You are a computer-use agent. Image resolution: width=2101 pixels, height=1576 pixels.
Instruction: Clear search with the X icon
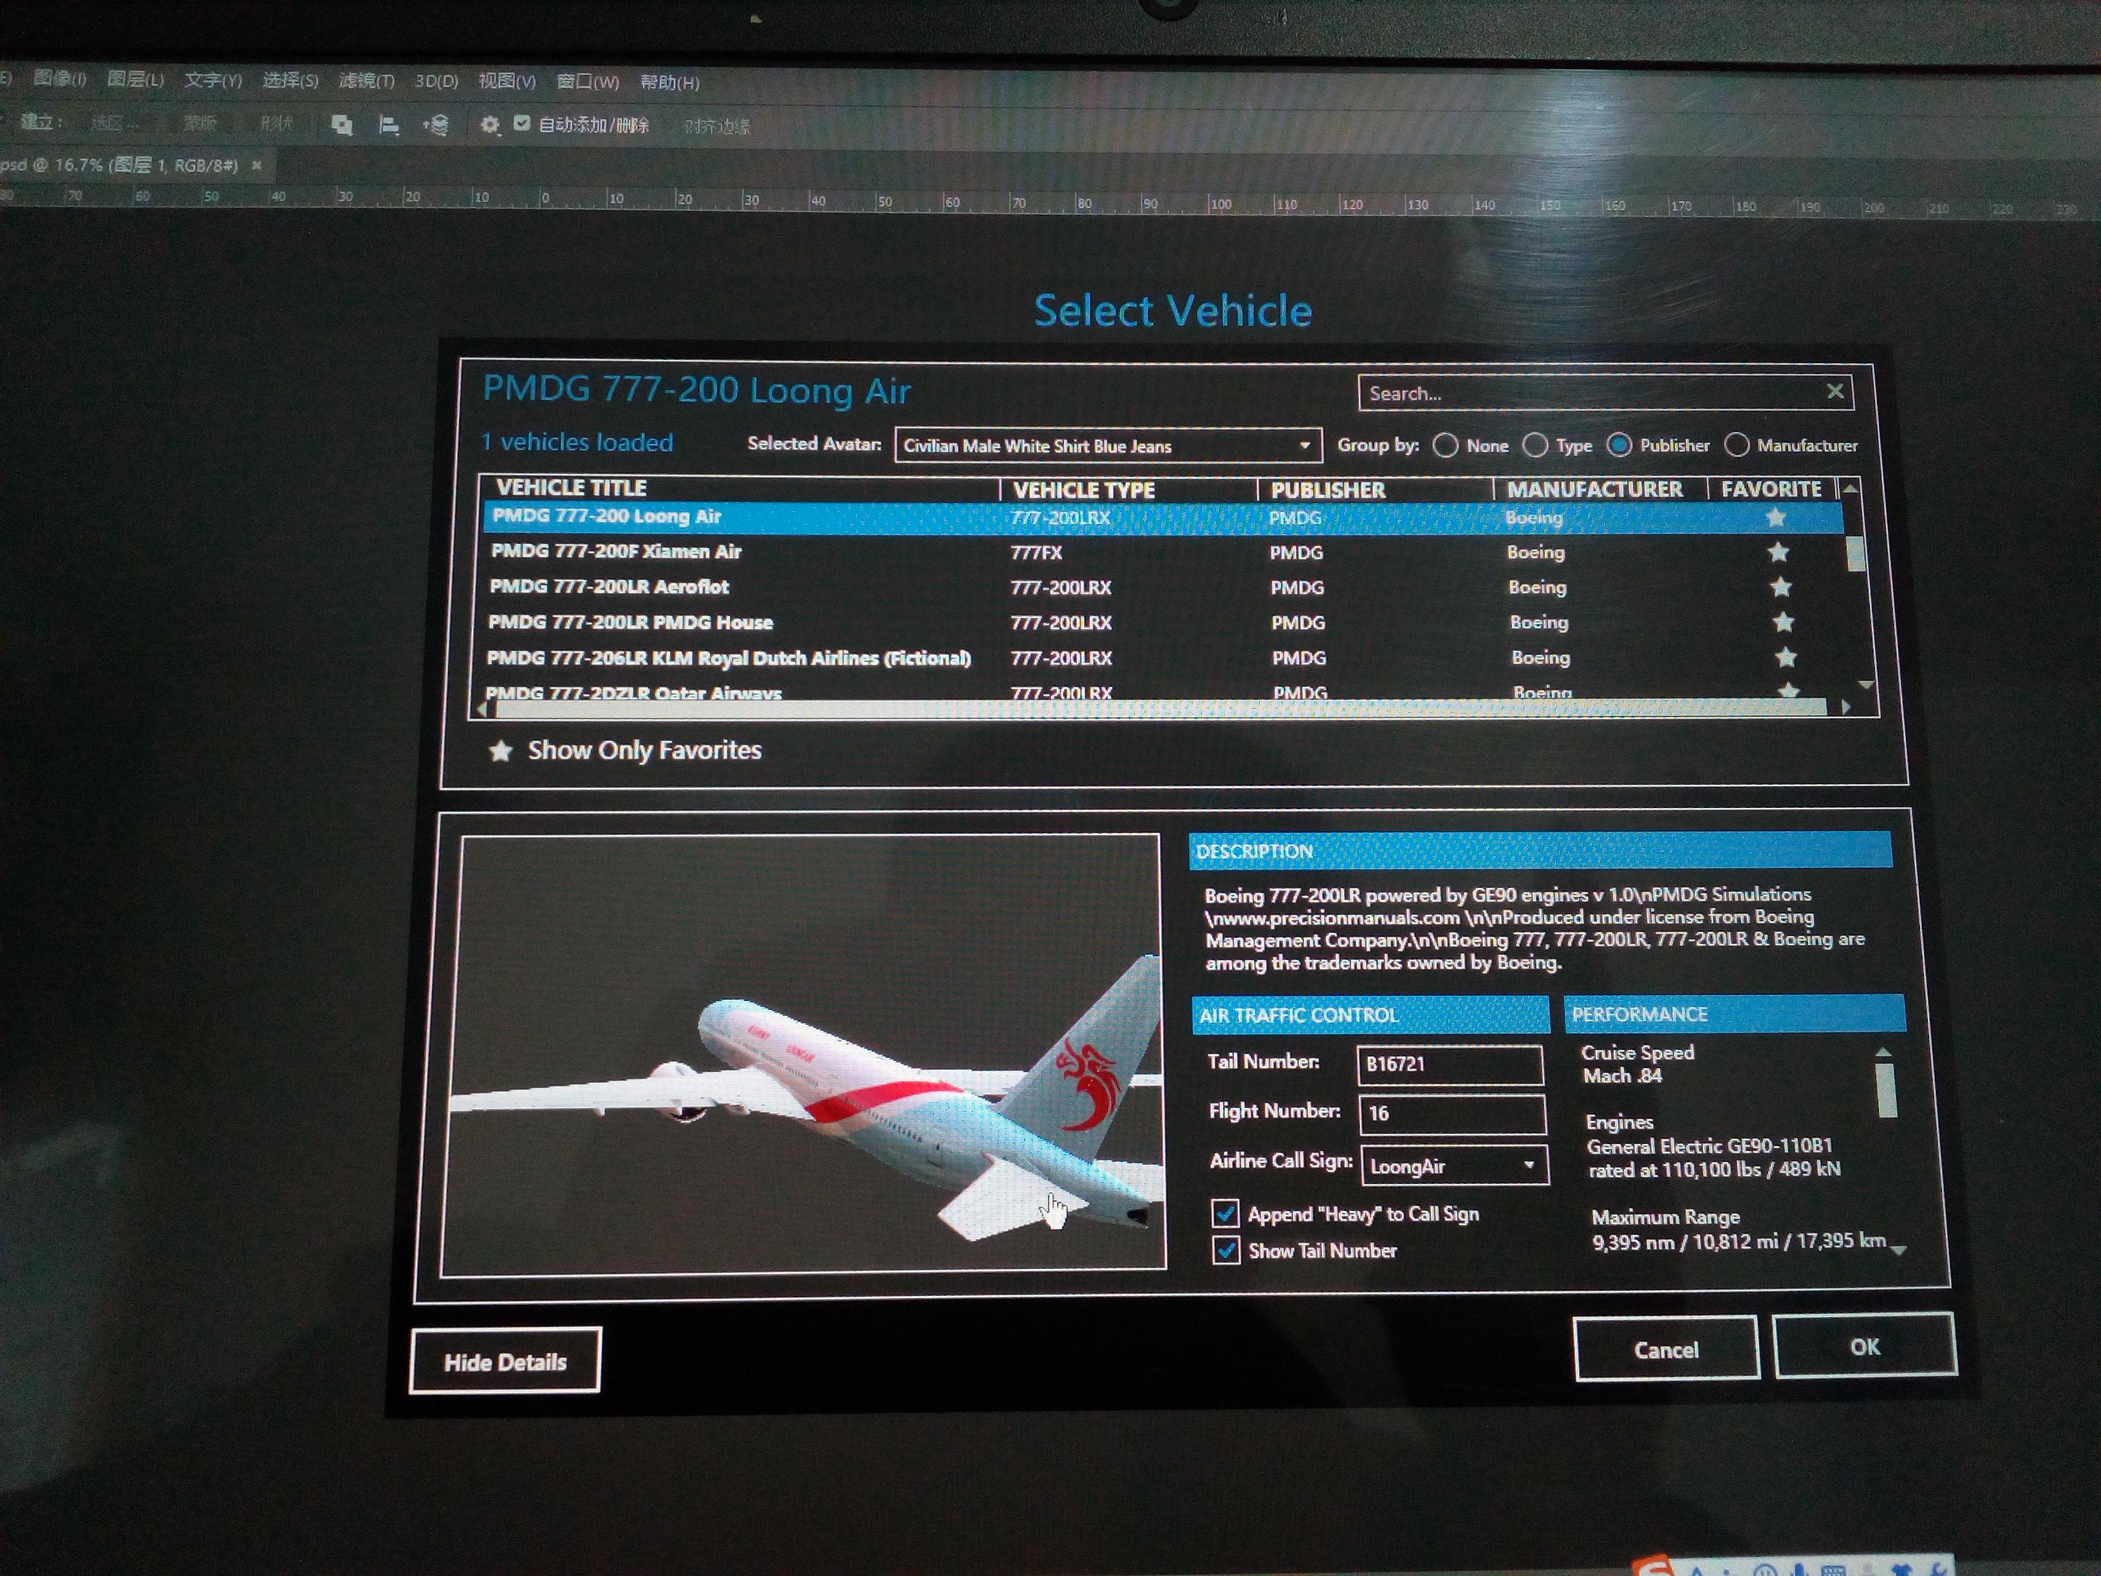click(1835, 391)
